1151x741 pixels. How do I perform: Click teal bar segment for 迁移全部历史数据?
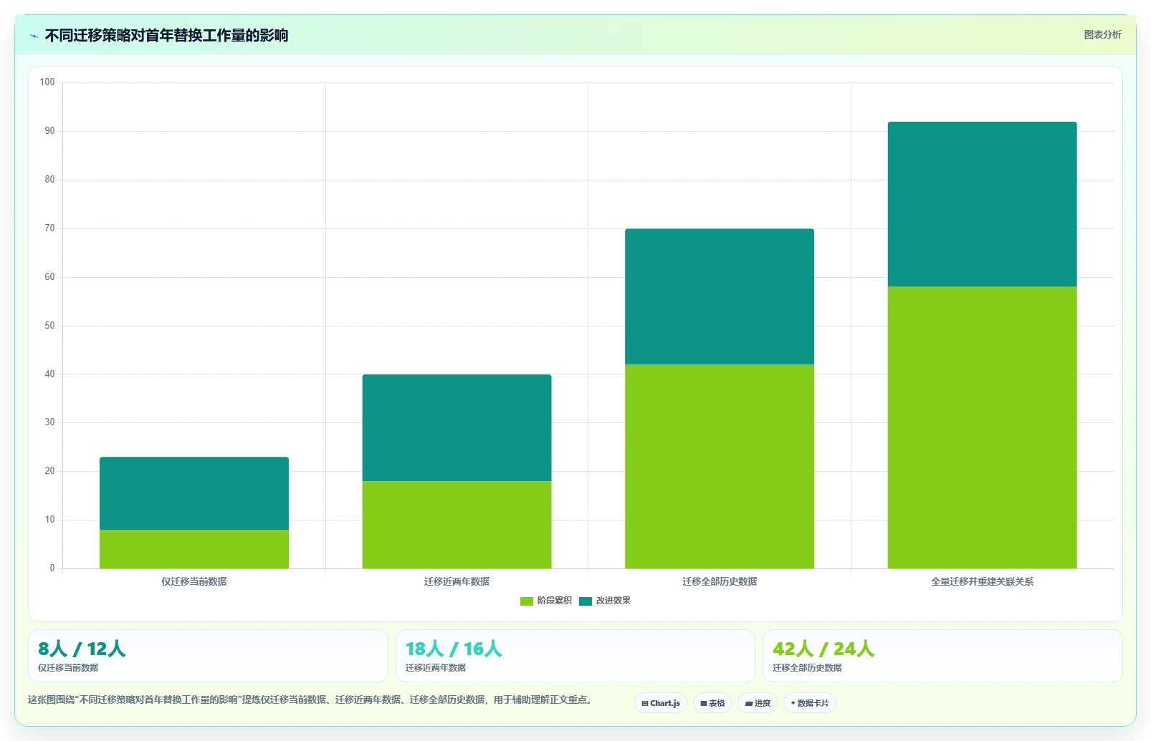(720, 296)
